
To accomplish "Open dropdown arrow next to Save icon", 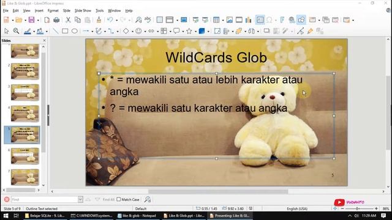I will click(38, 20).
